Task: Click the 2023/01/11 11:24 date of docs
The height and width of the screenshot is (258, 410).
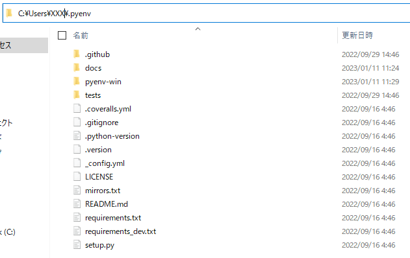Action: point(370,68)
